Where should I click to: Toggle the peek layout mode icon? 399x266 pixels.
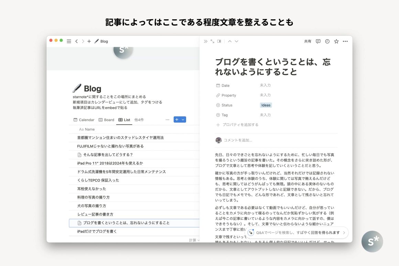point(219,41)
